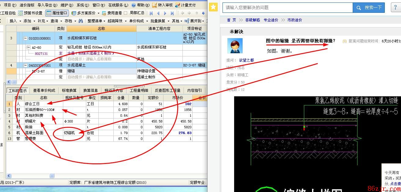Switch to 标准换算 tab
The image size is (401, 192).
(69, 91)
